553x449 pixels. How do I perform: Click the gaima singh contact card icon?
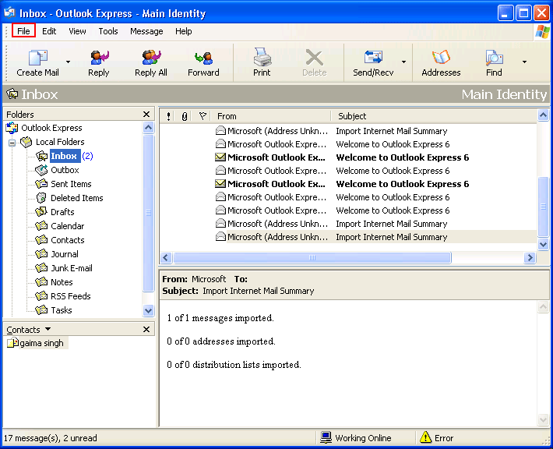(x=12, y=343)
